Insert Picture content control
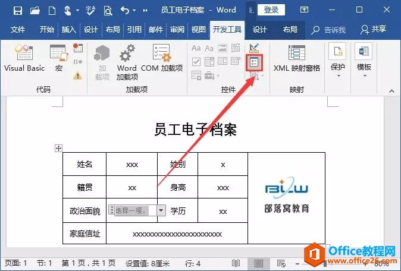 pos(223,48)
